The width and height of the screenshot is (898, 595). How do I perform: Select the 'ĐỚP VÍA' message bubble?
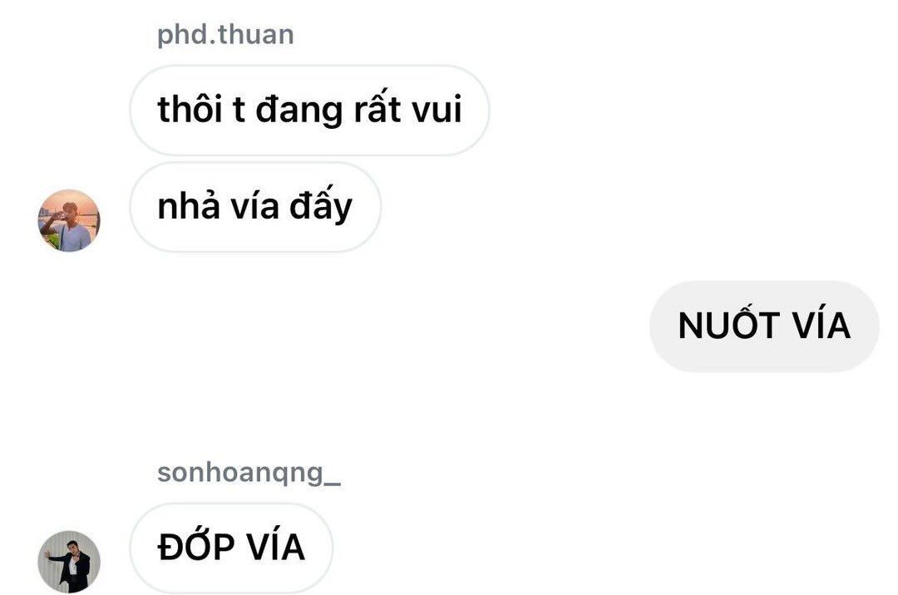point(231,548)
